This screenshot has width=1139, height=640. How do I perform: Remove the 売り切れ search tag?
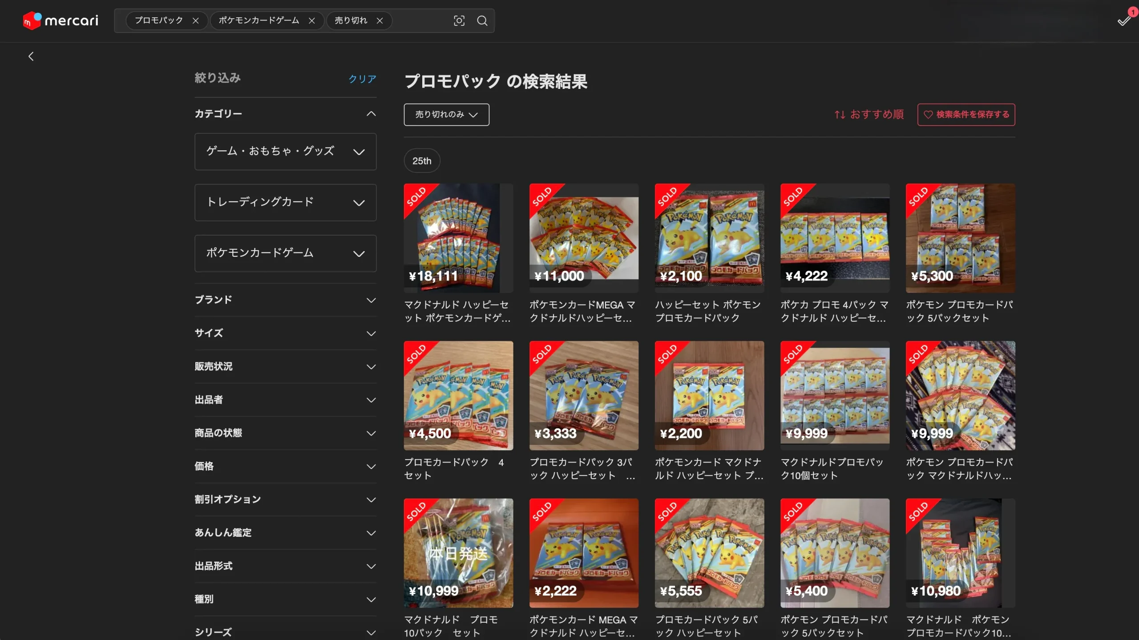coord(380,20)
